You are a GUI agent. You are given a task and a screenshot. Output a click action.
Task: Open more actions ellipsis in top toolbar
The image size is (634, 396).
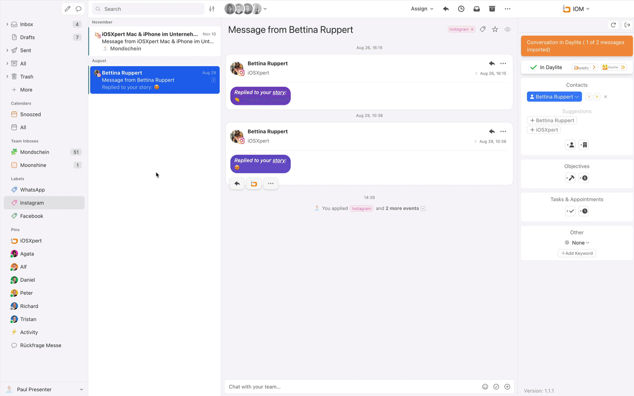[x=507, y=9]
